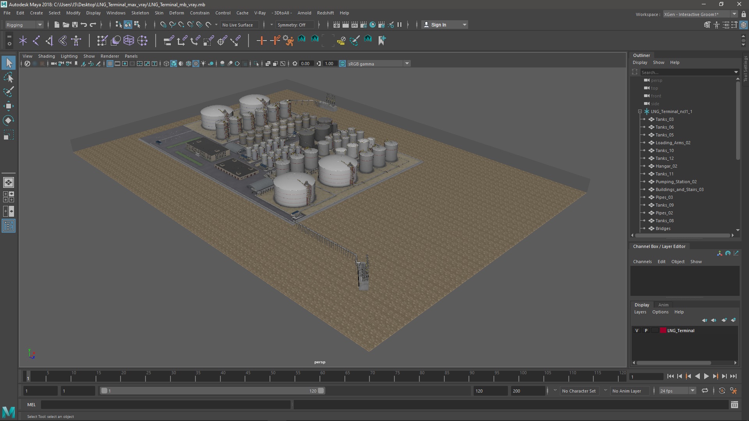This screenshot has height=421, width=749.
Task: Open the viewport Shading menu
Action: 46,56
